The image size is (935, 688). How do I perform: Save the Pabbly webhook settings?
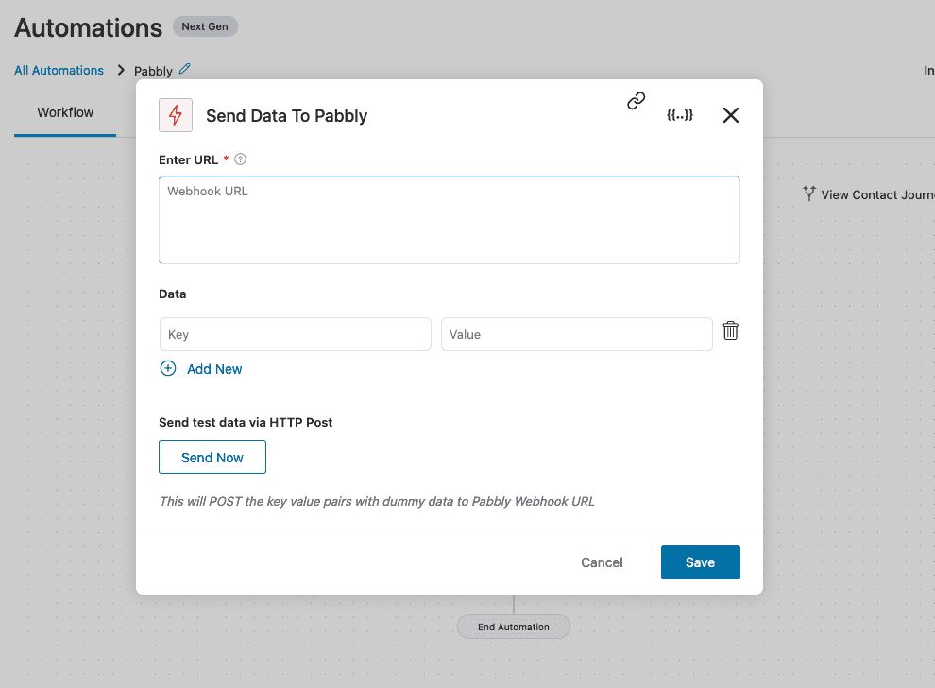[701, 562]
